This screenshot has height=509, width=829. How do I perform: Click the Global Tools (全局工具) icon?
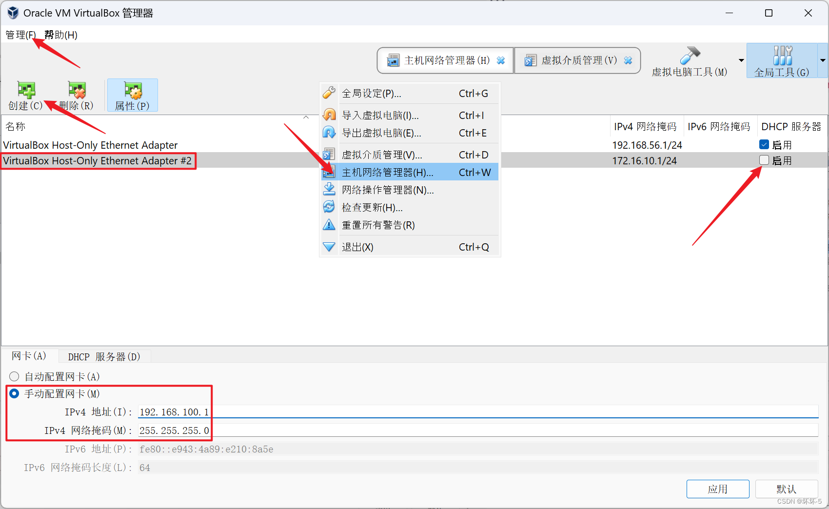[x=782, y=56]
